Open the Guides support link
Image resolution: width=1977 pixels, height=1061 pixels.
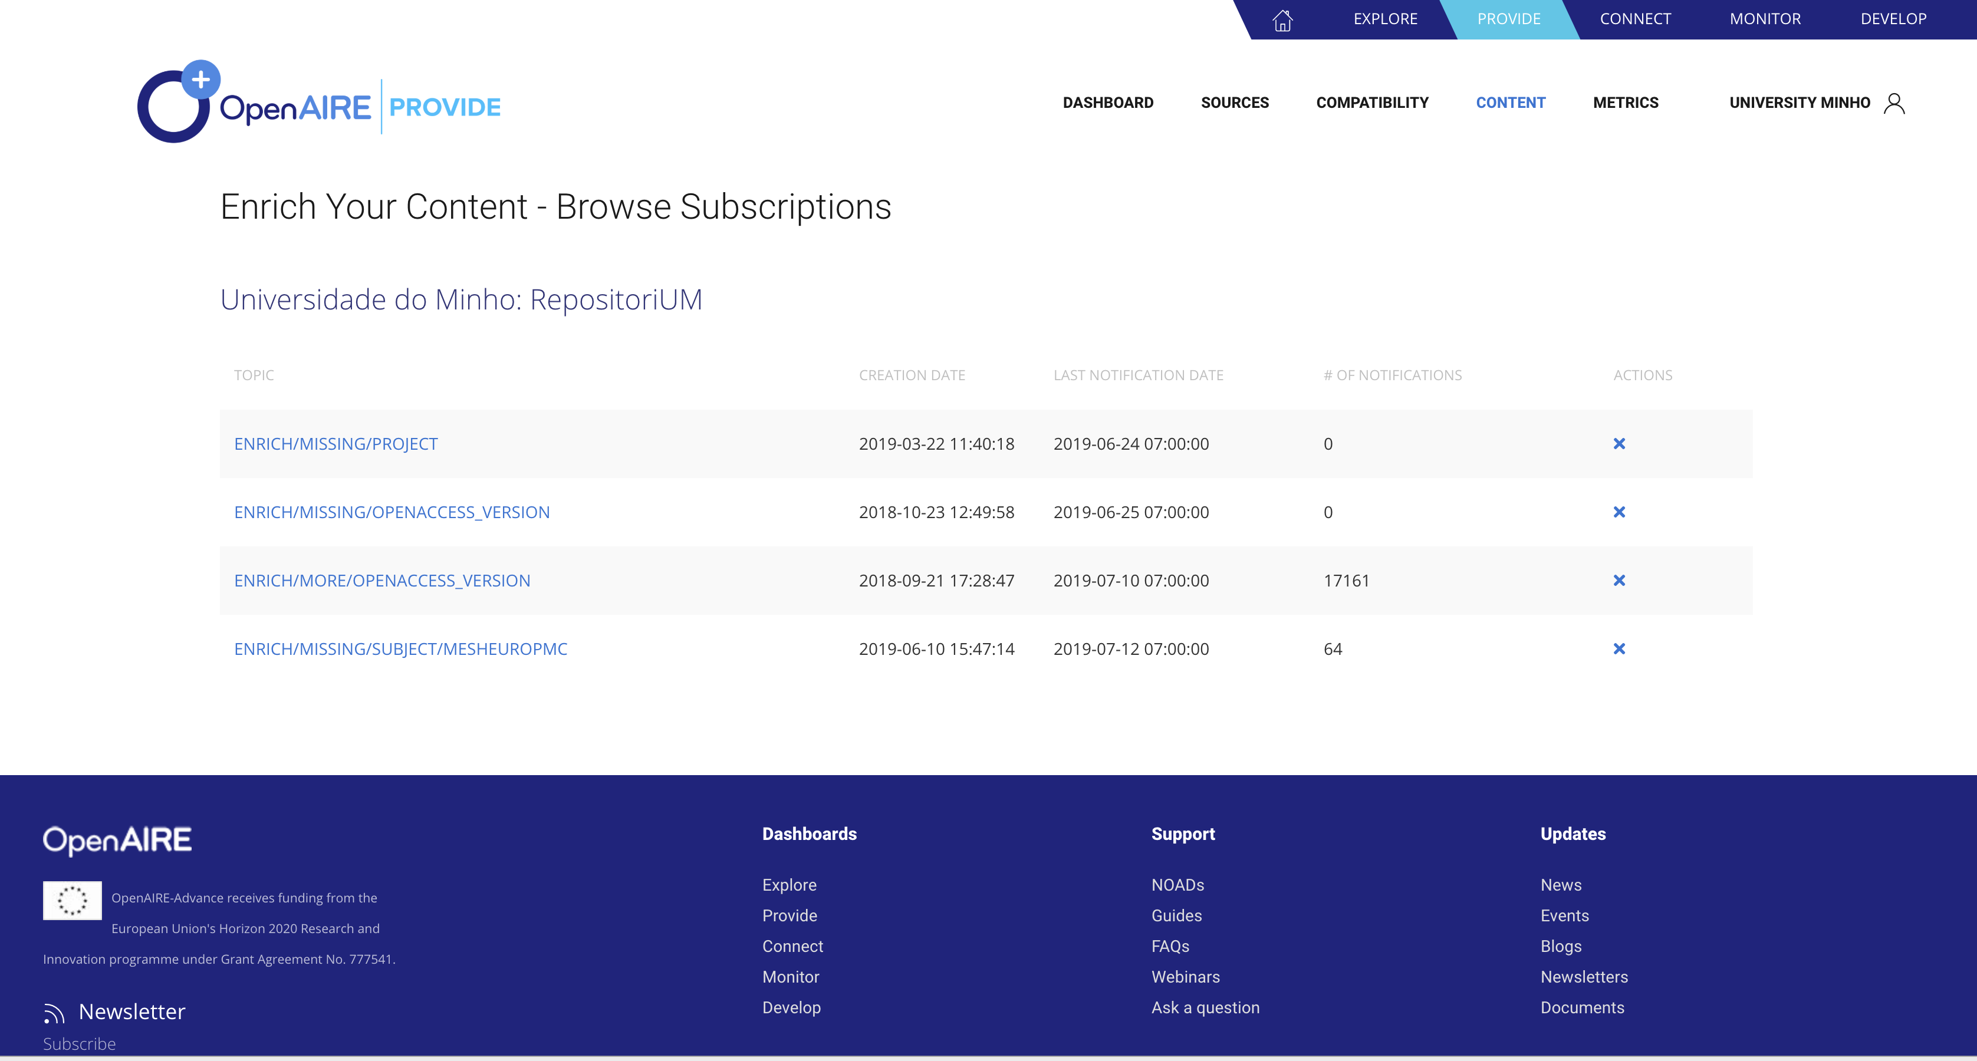[x=1176, y=915]
